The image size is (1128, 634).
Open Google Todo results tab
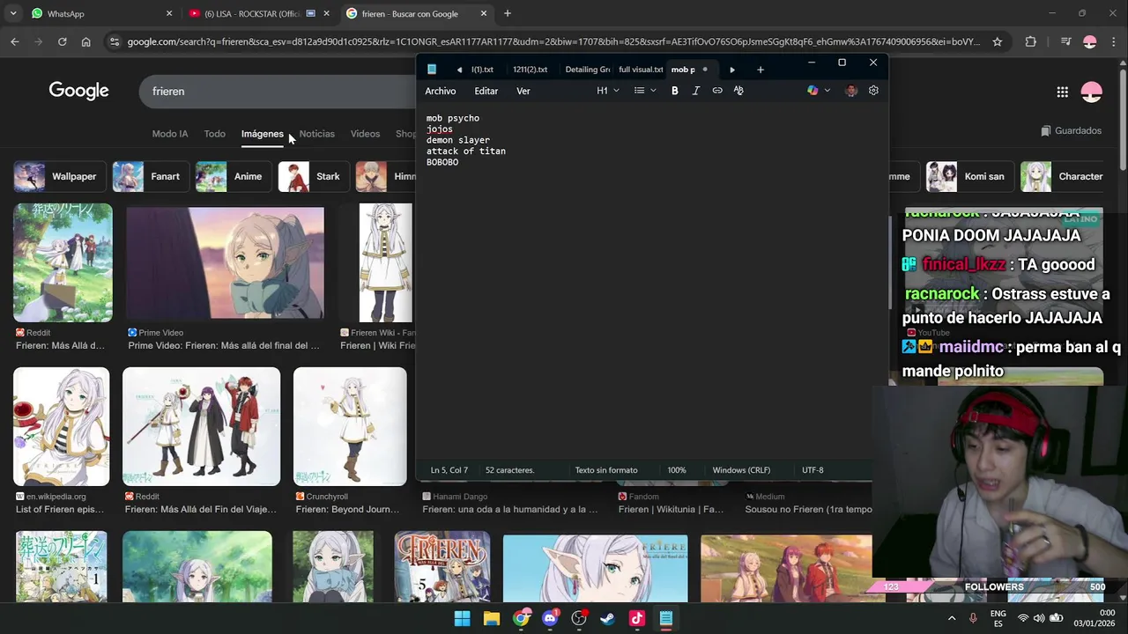point(215,134)
